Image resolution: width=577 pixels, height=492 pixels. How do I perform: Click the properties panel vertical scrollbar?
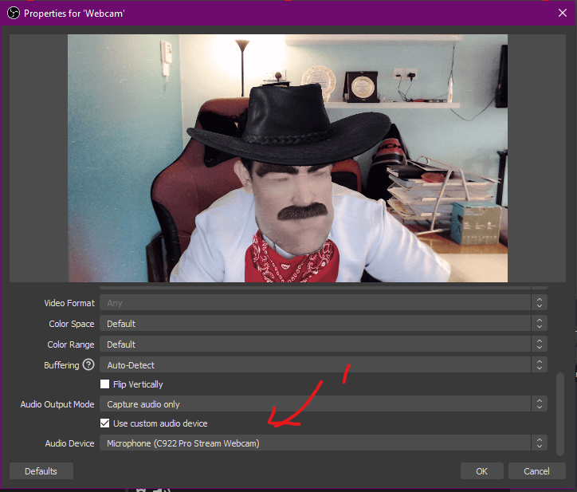(x=560, y=414)
